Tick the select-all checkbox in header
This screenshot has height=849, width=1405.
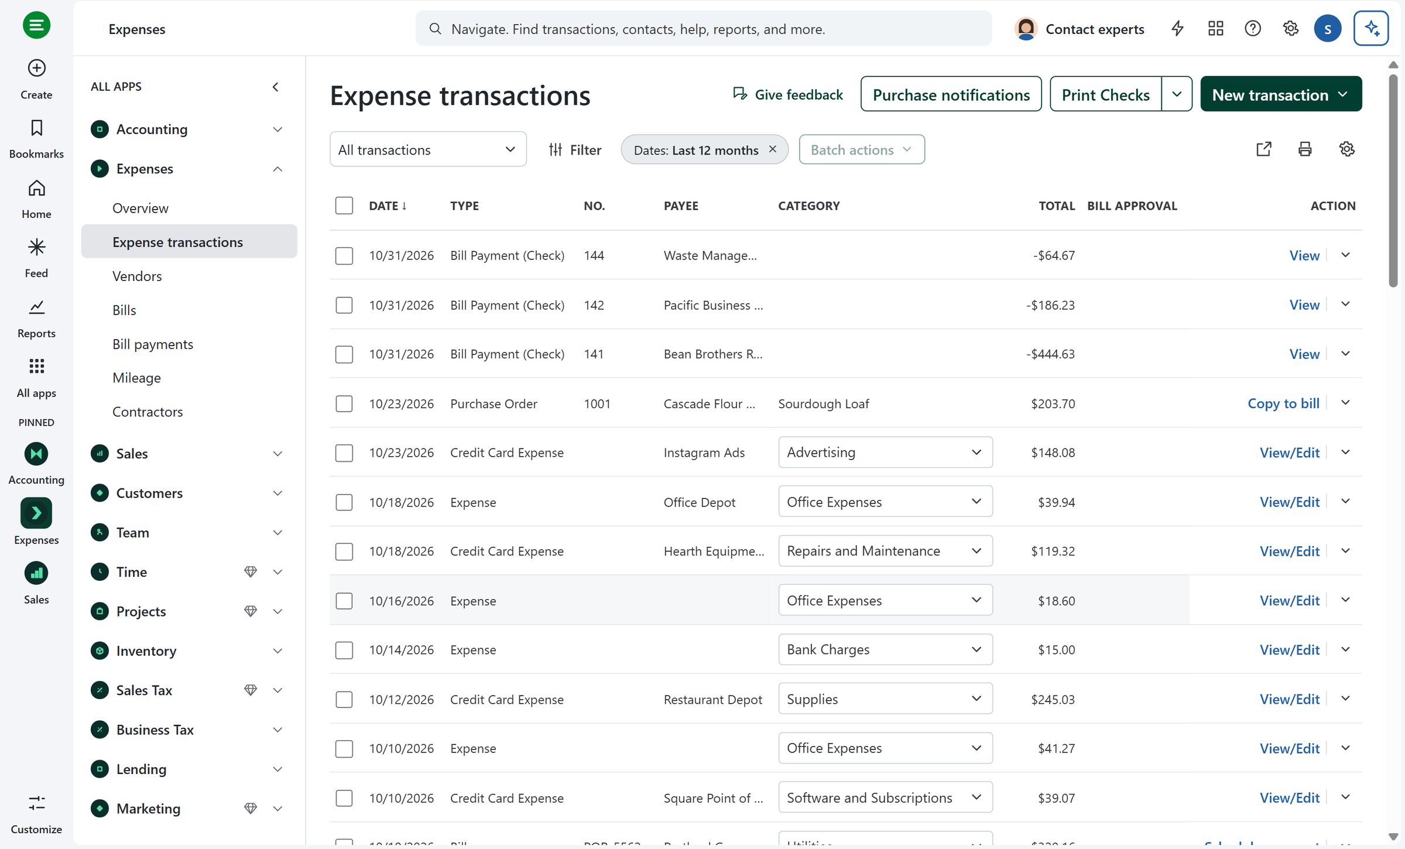(x=344, y=206)
